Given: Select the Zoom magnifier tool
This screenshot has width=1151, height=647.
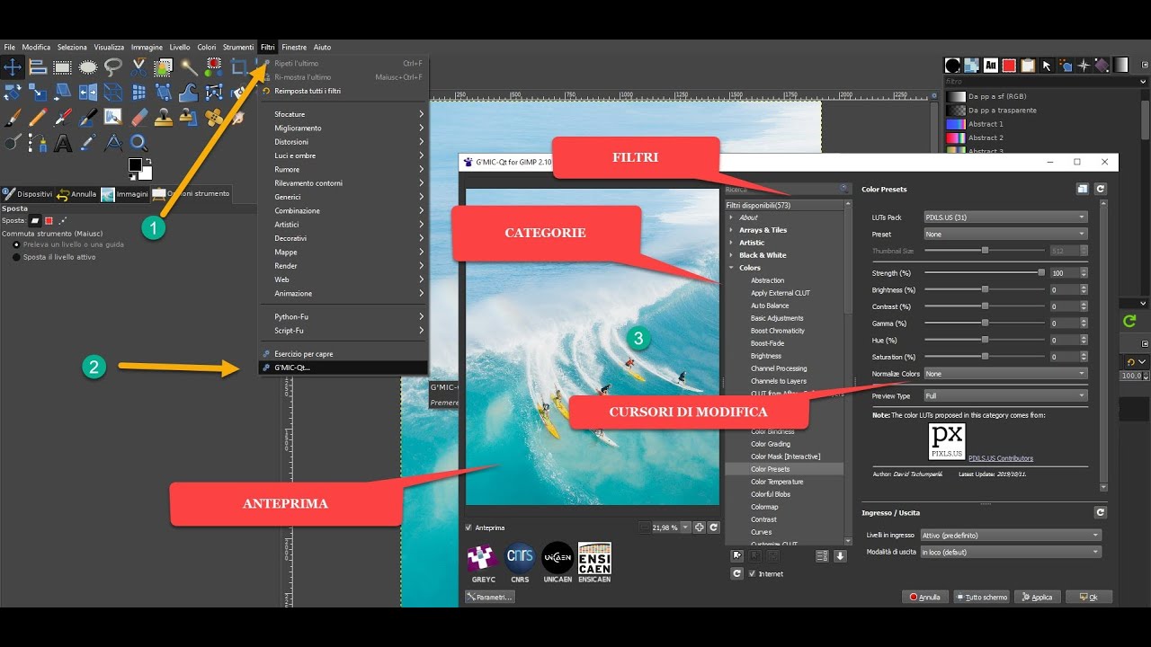Looking at the screenshot, I should coord(138,142).
